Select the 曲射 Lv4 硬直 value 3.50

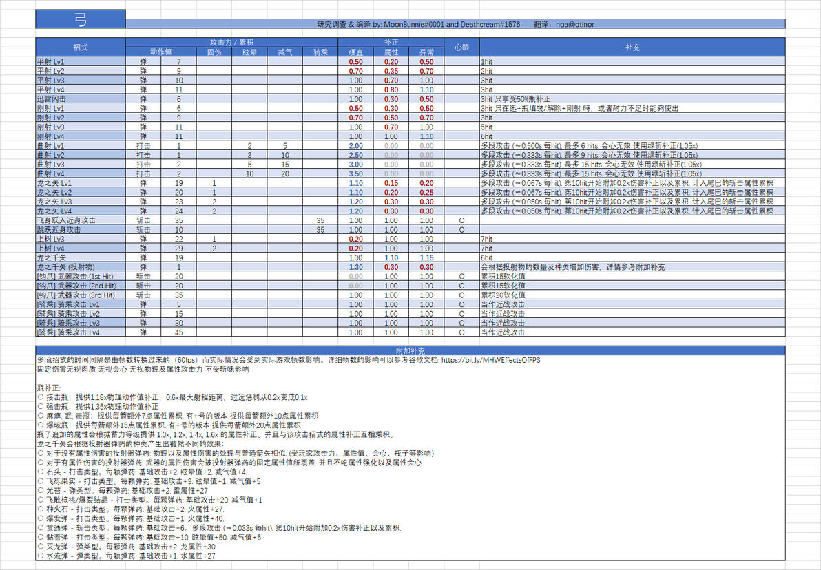pos(356,173)
